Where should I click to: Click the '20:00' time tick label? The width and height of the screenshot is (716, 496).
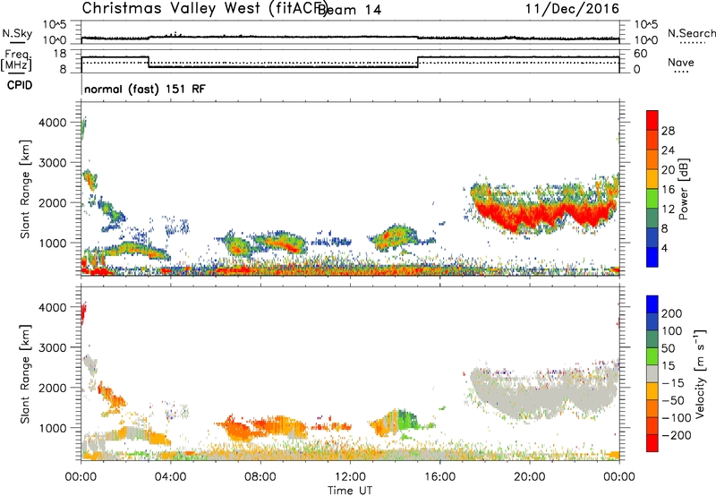tap(529, 477)
